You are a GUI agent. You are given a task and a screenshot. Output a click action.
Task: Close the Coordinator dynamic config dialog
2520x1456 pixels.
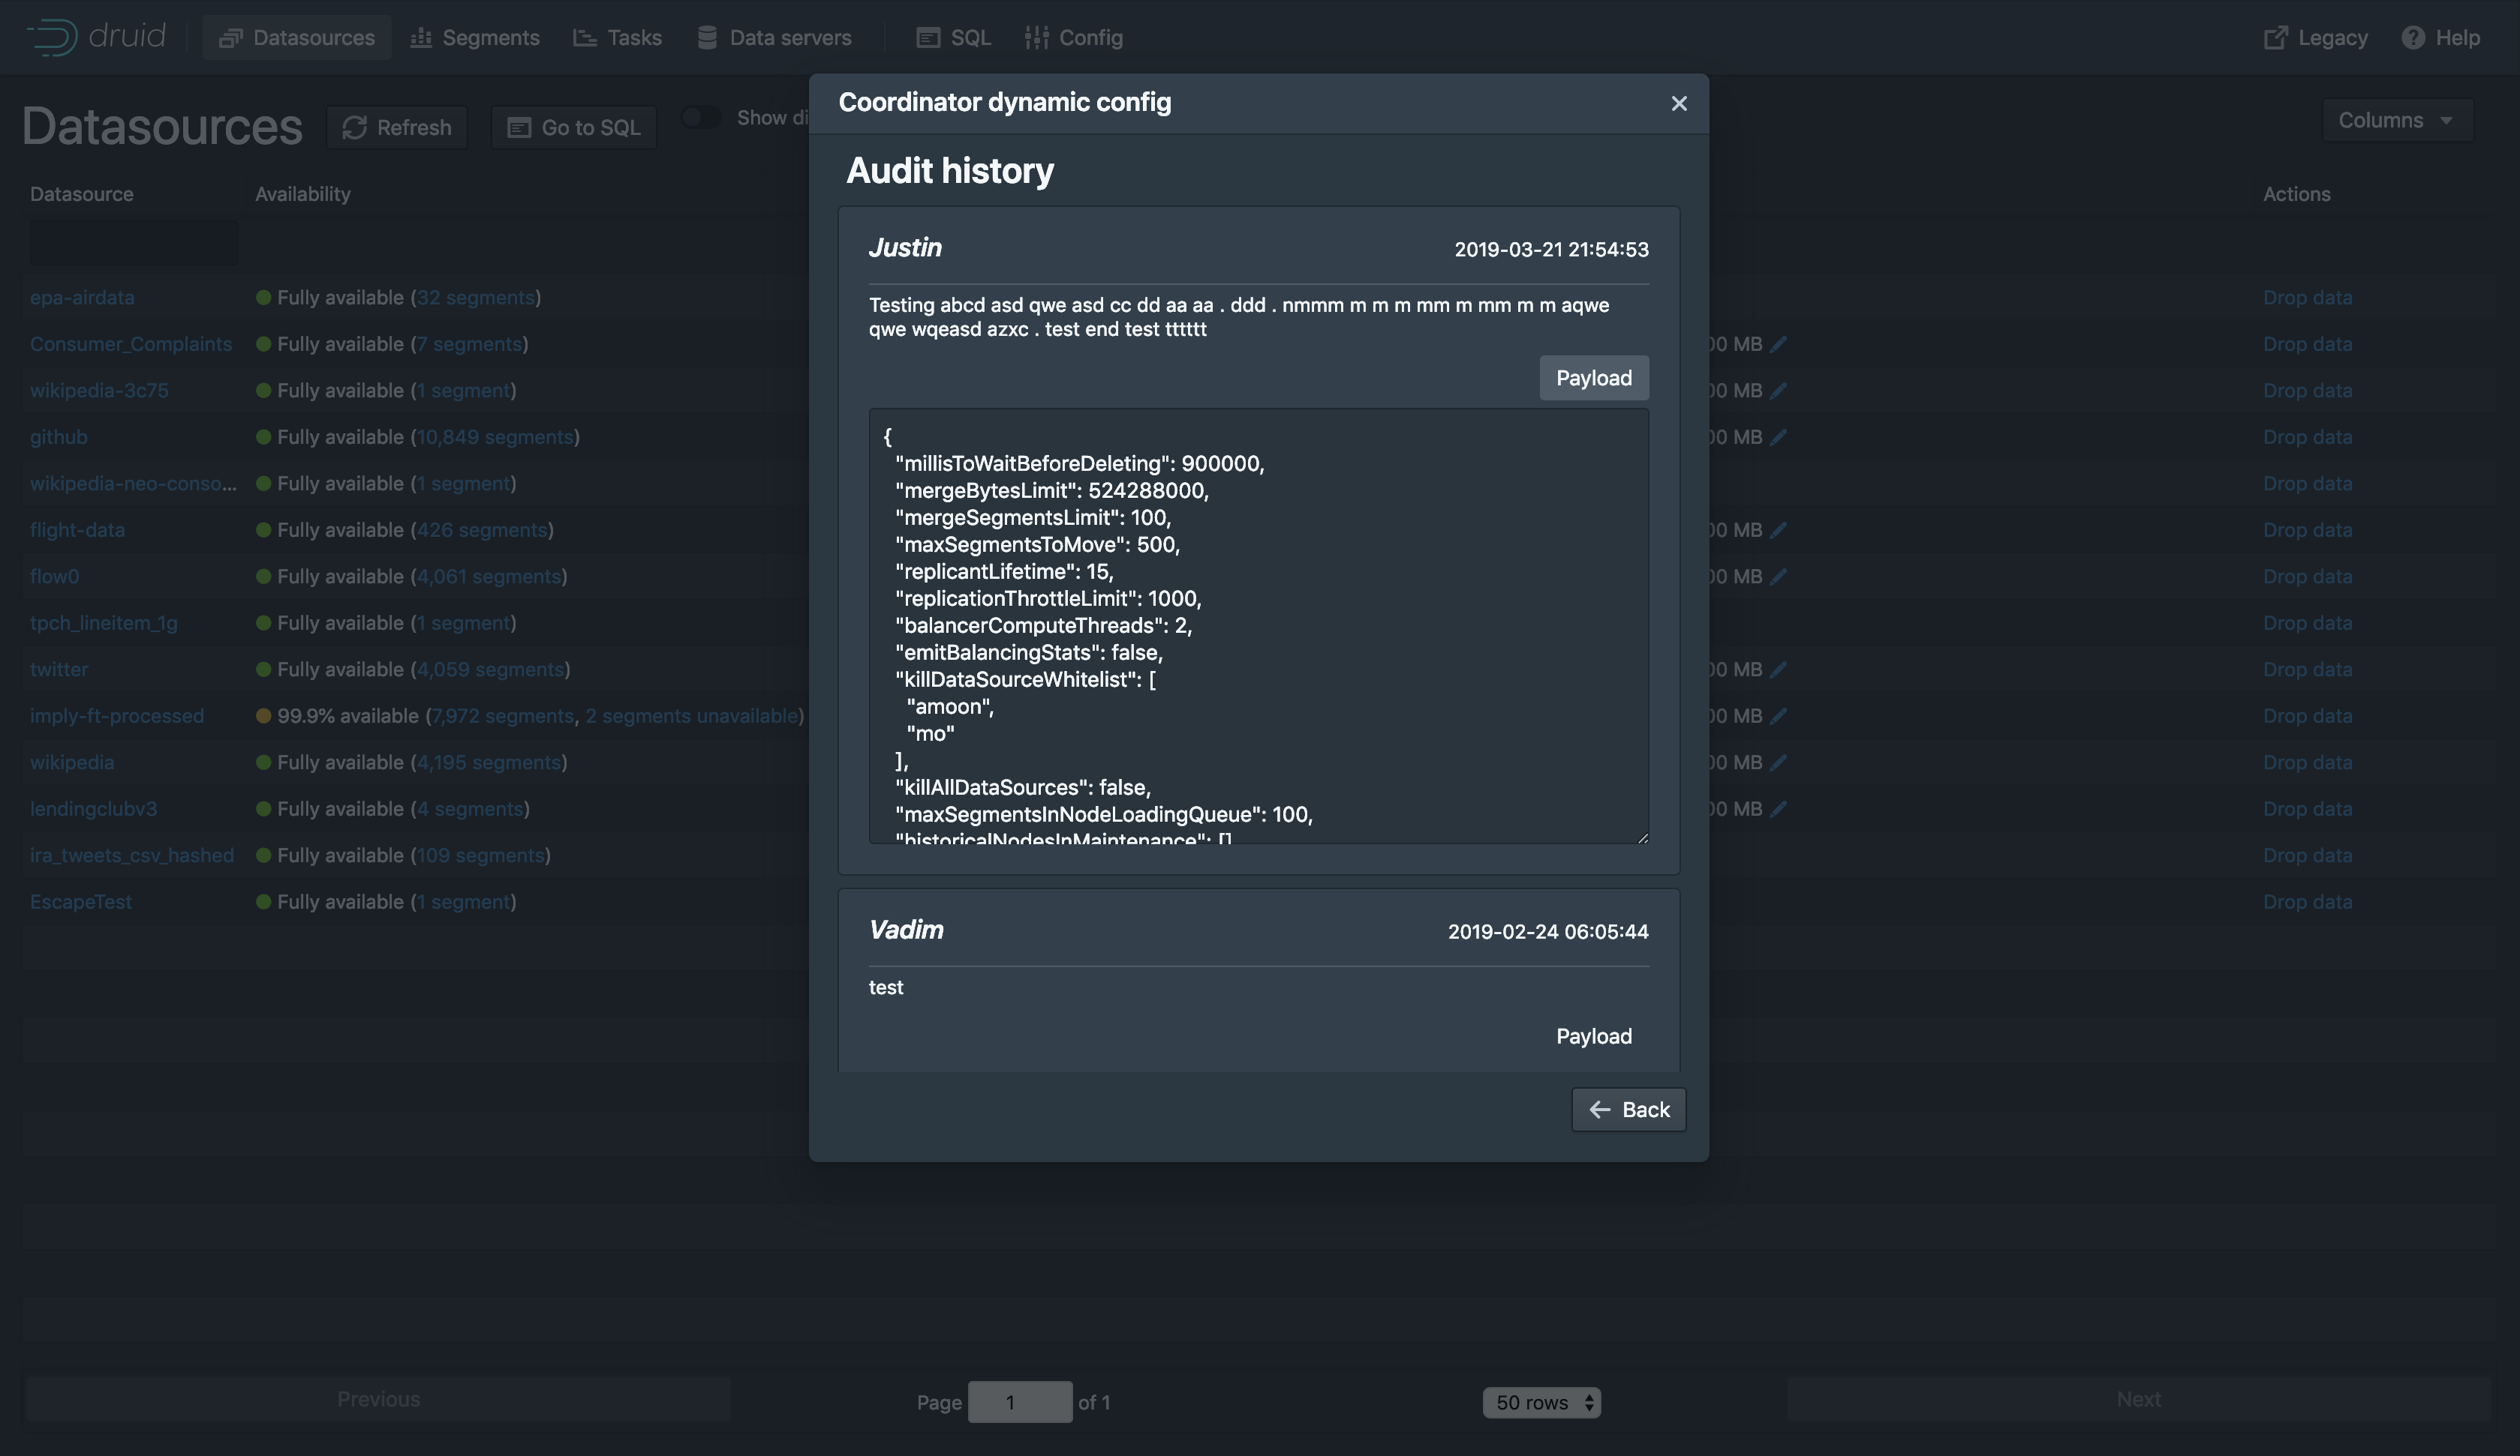pyautogui.click(x=1679, y=104)
